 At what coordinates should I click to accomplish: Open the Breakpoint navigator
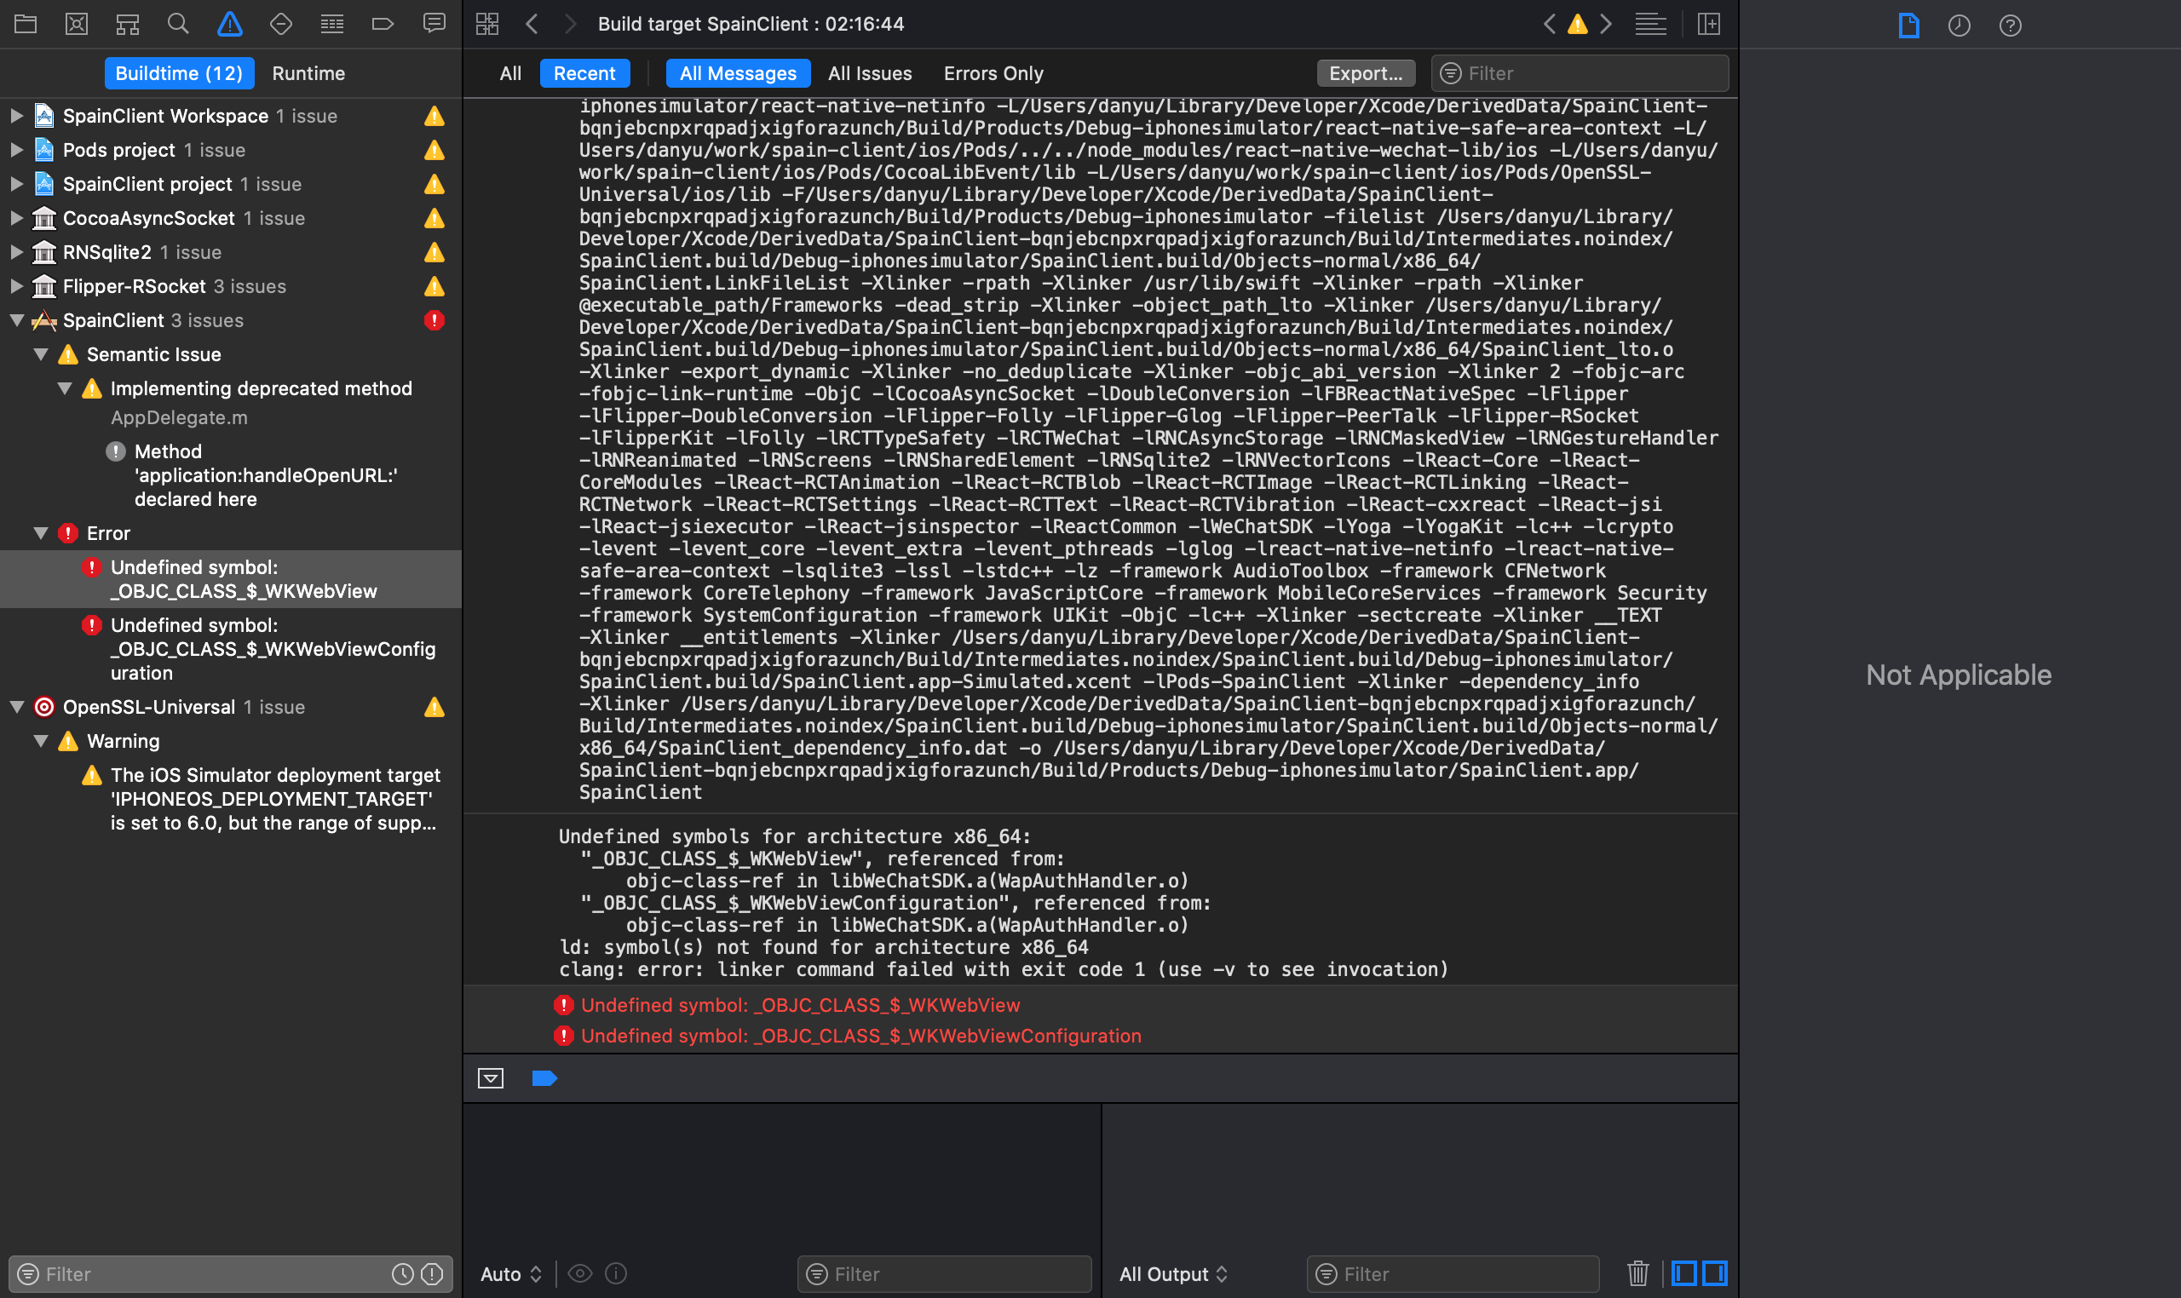point(383,24)
